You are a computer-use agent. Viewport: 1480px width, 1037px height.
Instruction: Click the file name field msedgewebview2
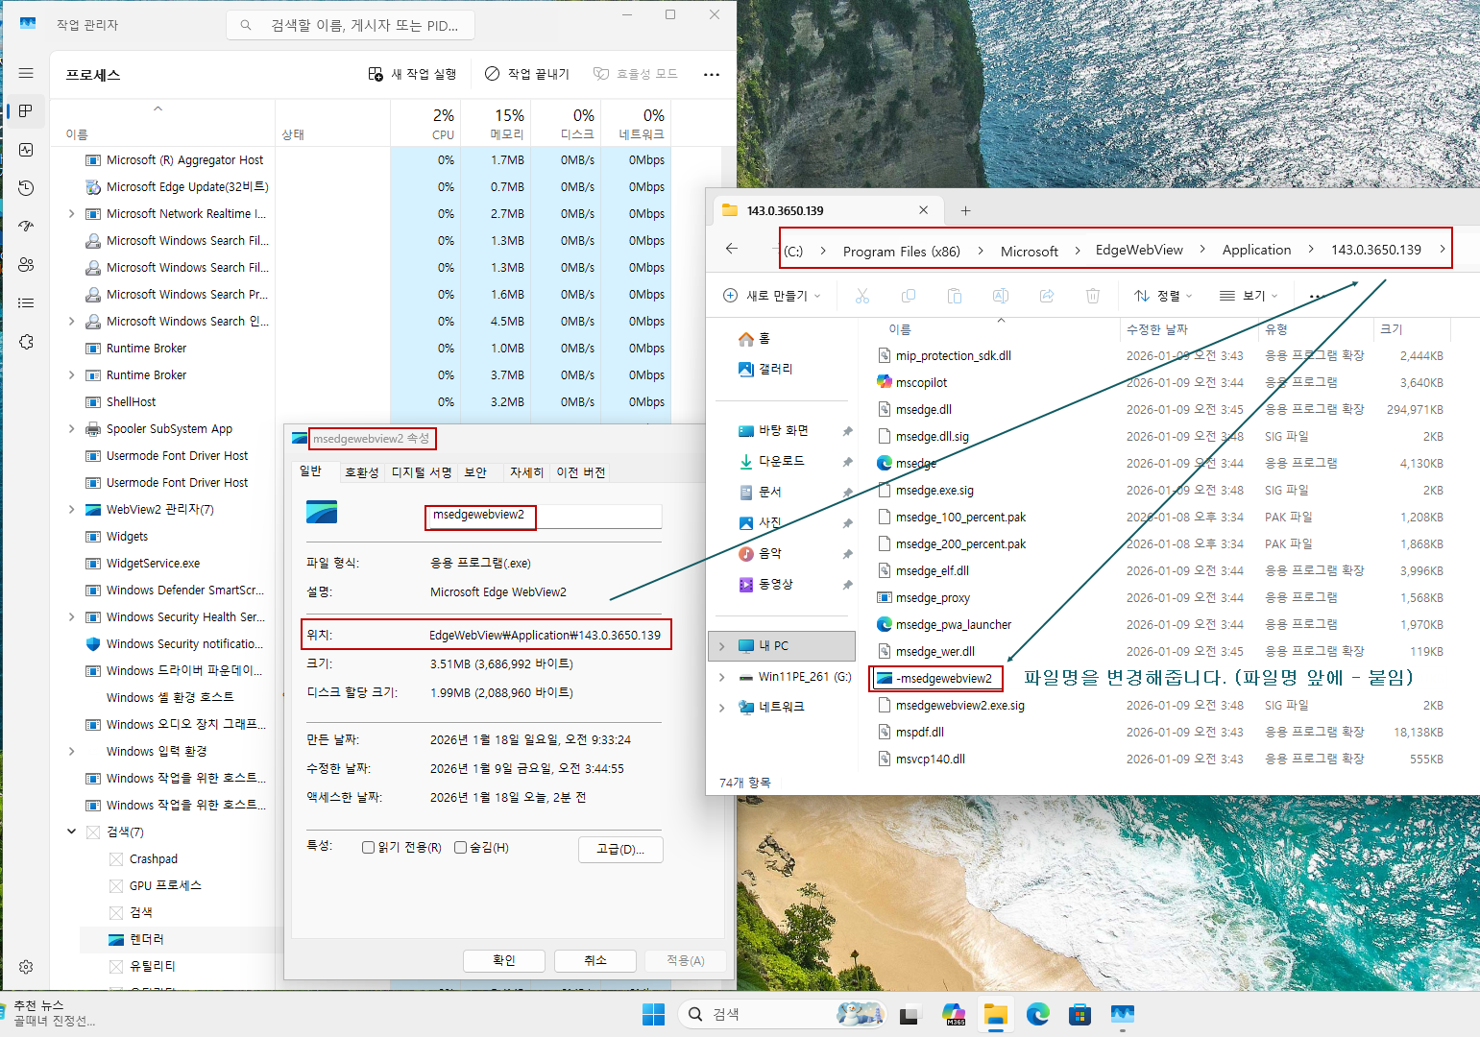[x=543, y=516]
